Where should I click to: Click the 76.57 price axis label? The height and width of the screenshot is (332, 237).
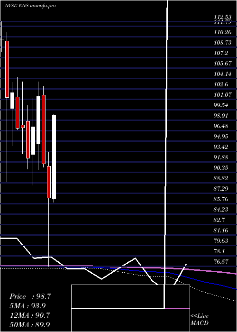[221, 262]
